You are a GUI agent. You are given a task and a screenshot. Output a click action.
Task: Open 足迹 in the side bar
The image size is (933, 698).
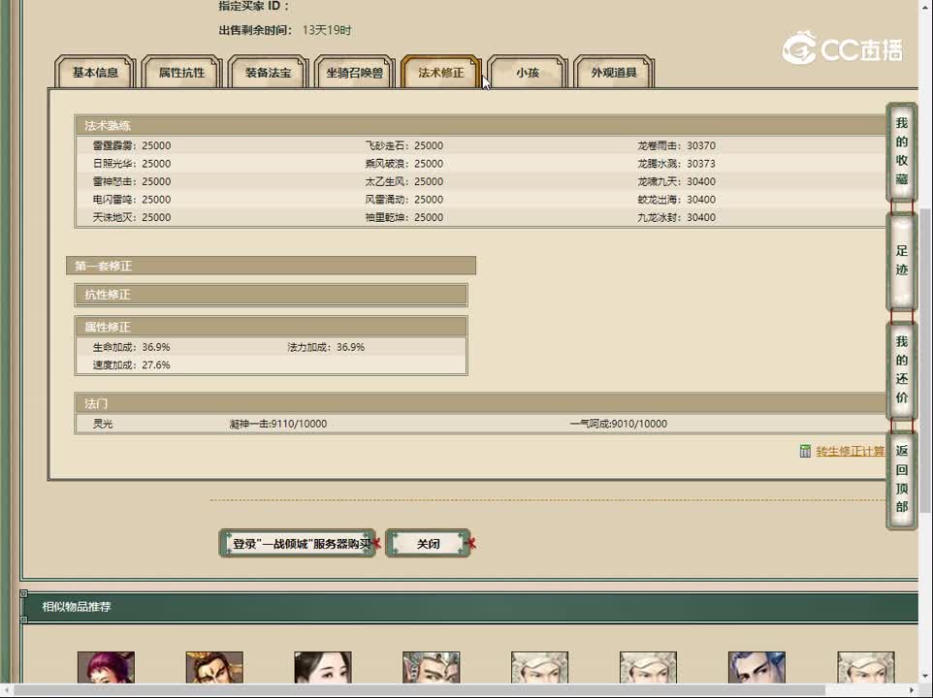[x=901, y=261]
